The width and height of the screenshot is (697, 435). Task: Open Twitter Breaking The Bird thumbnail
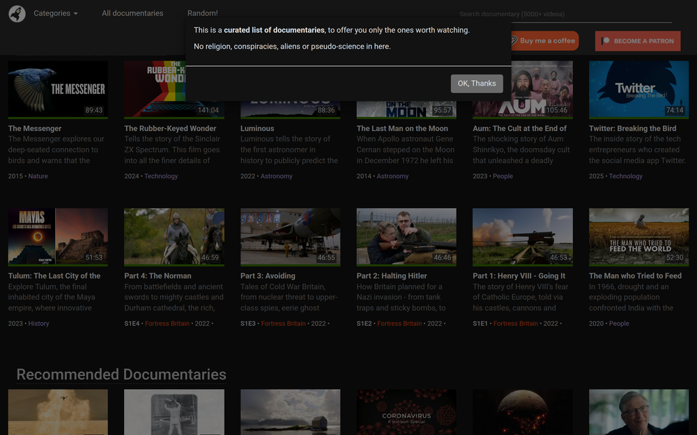coord(638,89)
